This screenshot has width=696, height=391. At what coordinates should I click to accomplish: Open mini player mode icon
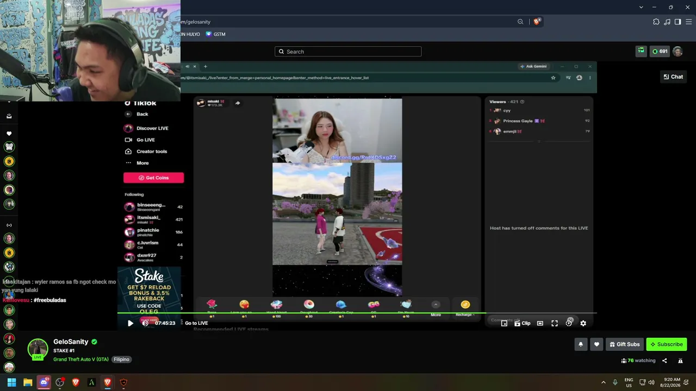[504, 323]
